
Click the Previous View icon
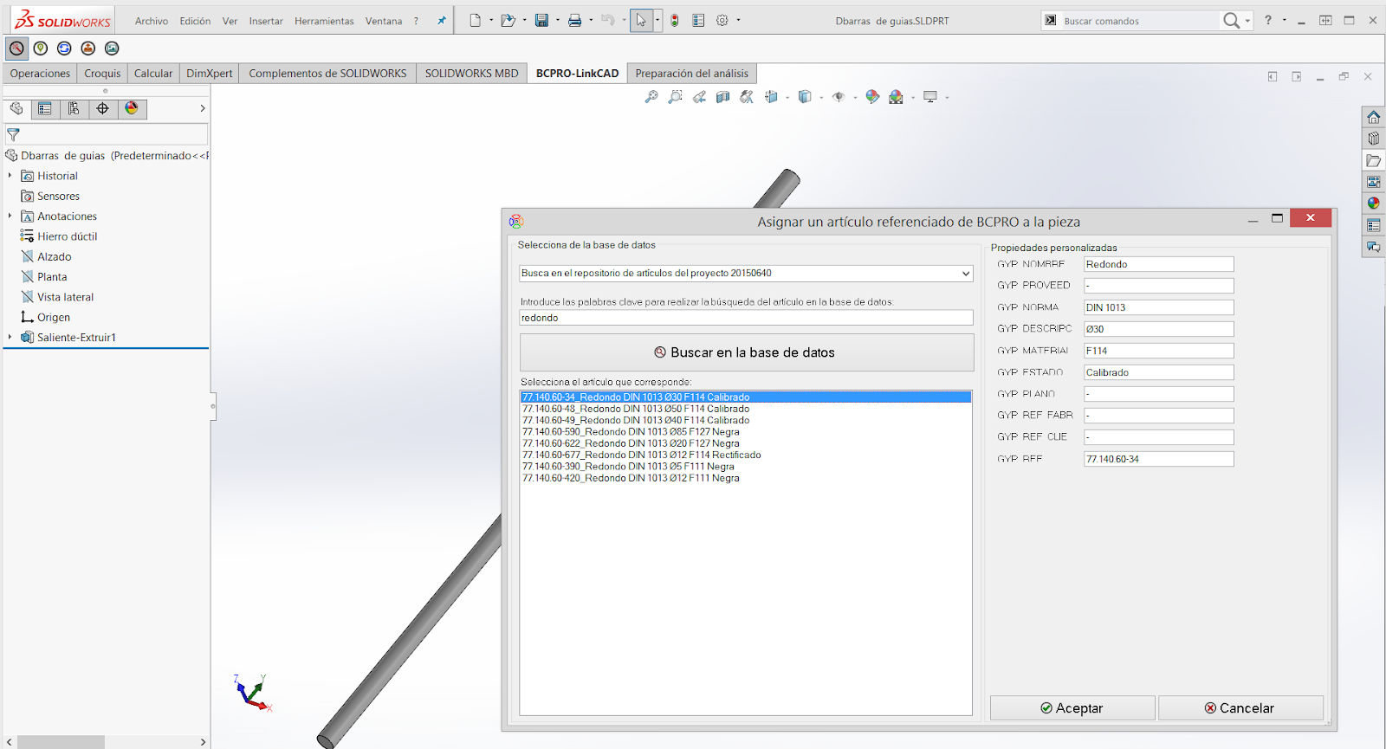pos(699,97)
